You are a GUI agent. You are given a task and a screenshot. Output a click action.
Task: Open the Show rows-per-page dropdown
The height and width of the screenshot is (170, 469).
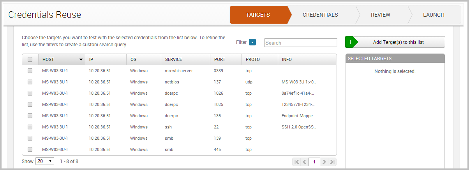tap(45, 161)
